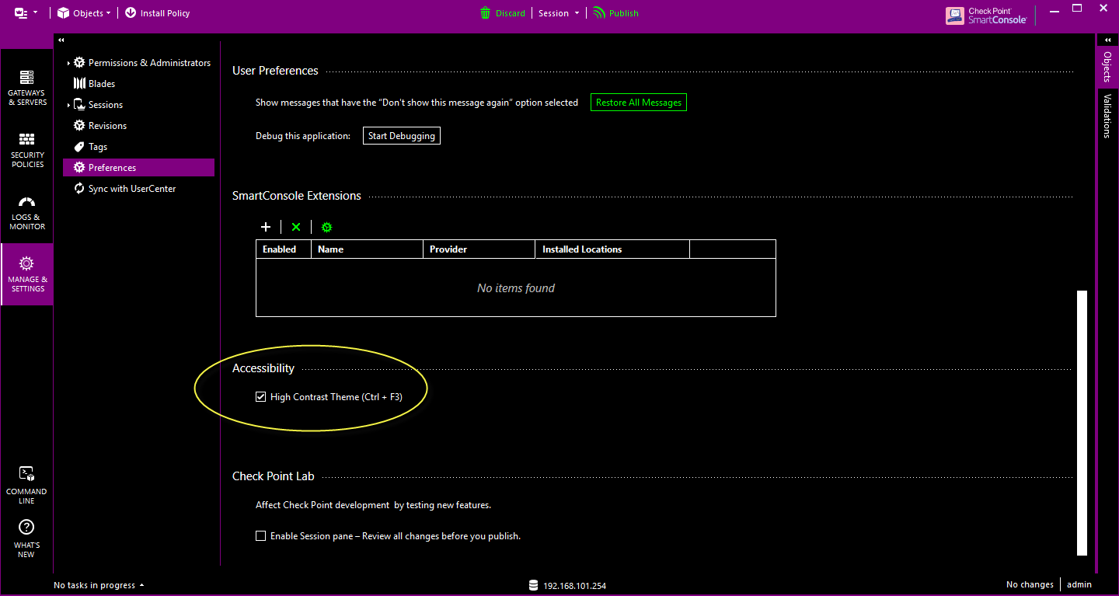Screen dimensions: 1119x596
Task: Open the Security Policies view
Action: (x=27, y=150)
